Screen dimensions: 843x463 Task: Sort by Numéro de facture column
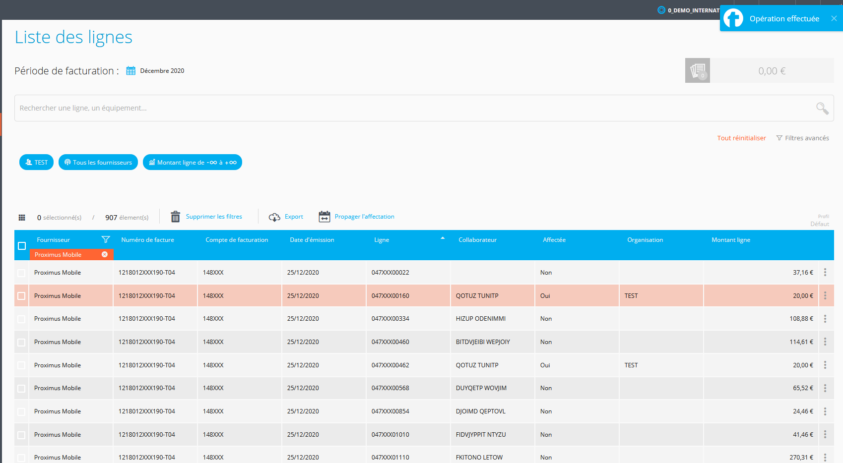coord(148,239)
